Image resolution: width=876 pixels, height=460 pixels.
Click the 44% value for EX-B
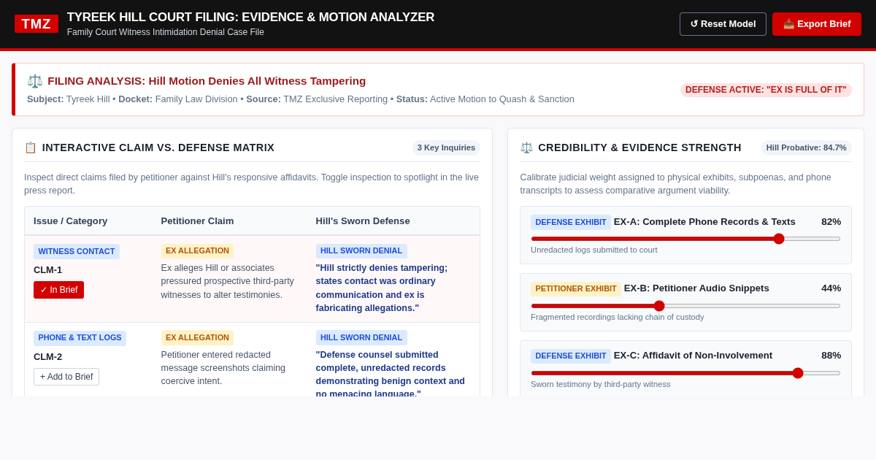pyautogui.click(x=831, y=288)
